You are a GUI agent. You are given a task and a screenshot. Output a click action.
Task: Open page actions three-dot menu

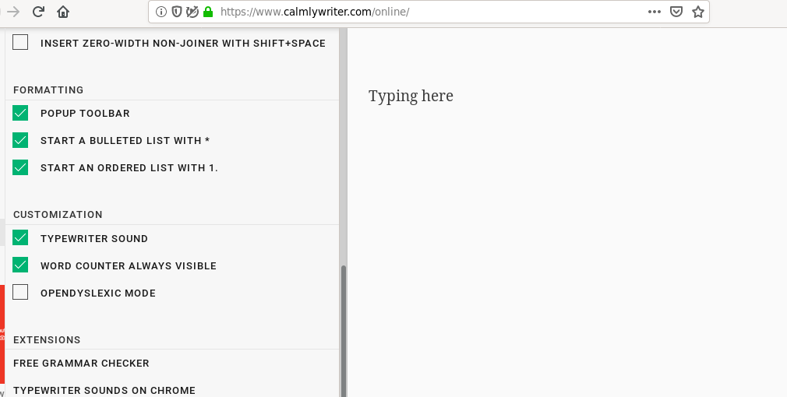click(654, 12)
